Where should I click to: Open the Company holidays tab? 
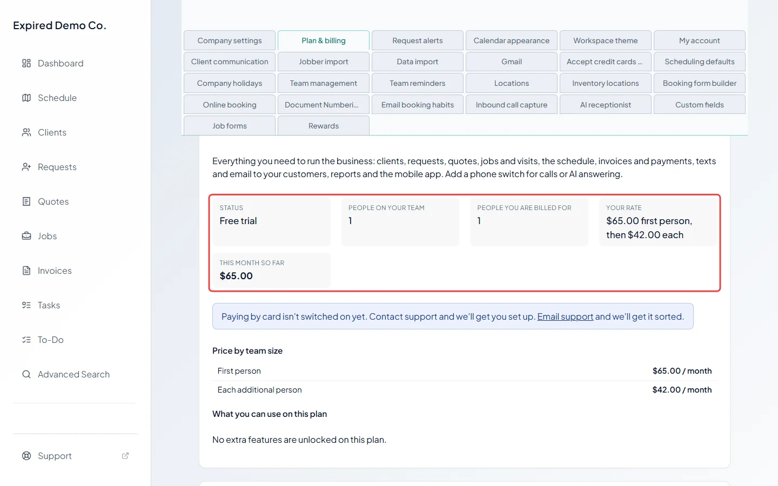pyautogui.click(x=230, y=83)
